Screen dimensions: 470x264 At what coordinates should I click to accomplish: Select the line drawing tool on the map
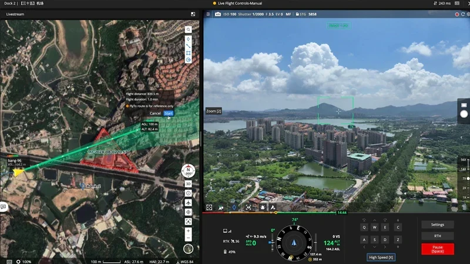click(x=188, y=46)
